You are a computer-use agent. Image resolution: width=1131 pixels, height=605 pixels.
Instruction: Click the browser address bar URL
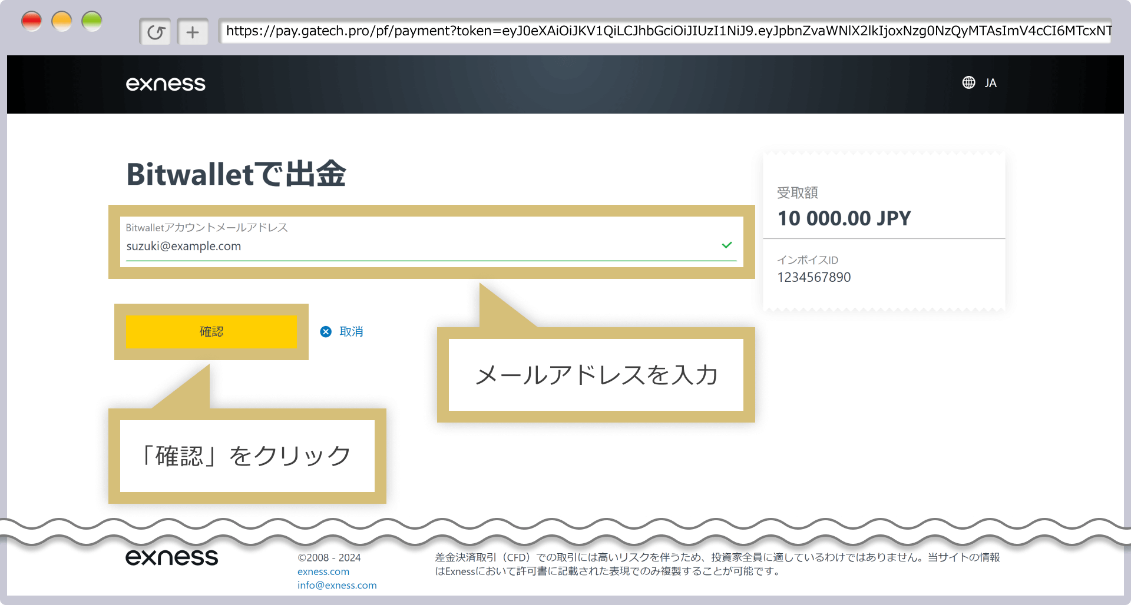tap(665, 31)
